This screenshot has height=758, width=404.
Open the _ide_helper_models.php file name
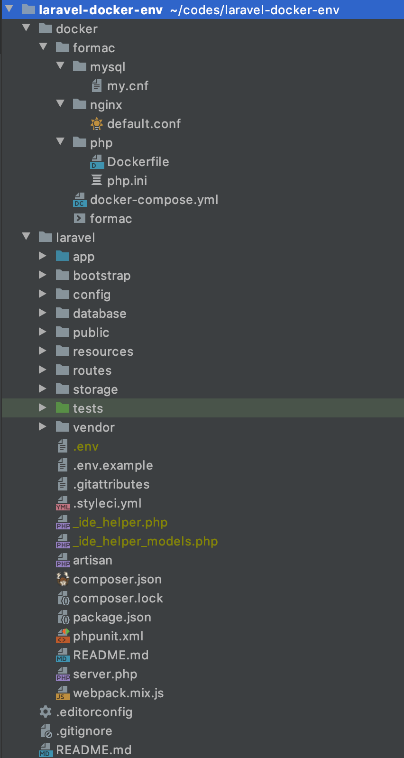click(x=146, y=541)
